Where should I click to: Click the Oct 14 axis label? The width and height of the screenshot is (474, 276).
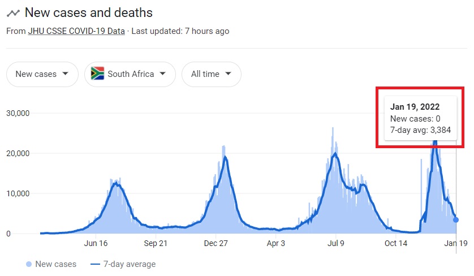point(396,244)
